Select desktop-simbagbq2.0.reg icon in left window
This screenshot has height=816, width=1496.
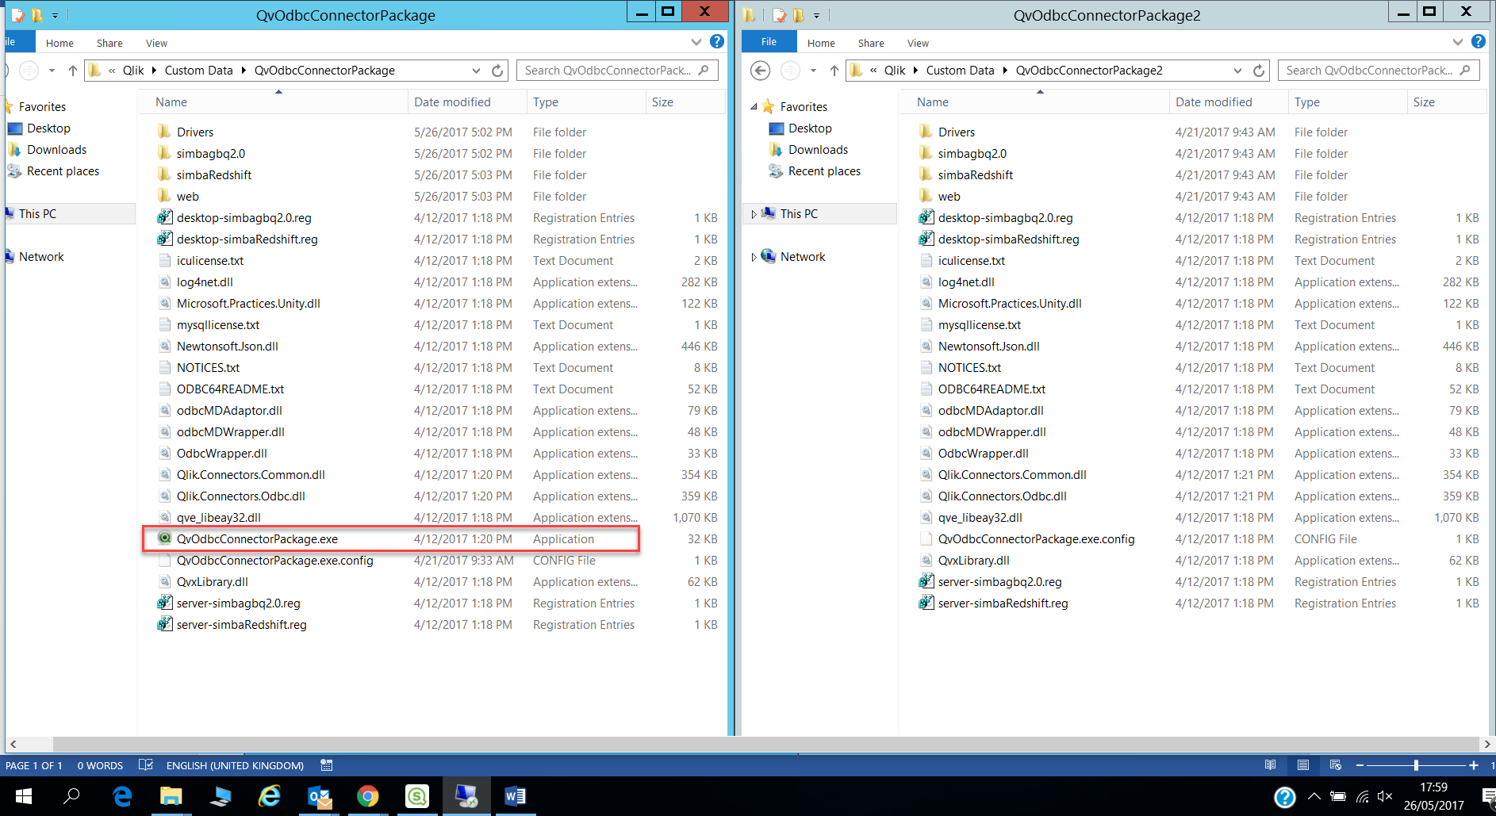point(164,217)
